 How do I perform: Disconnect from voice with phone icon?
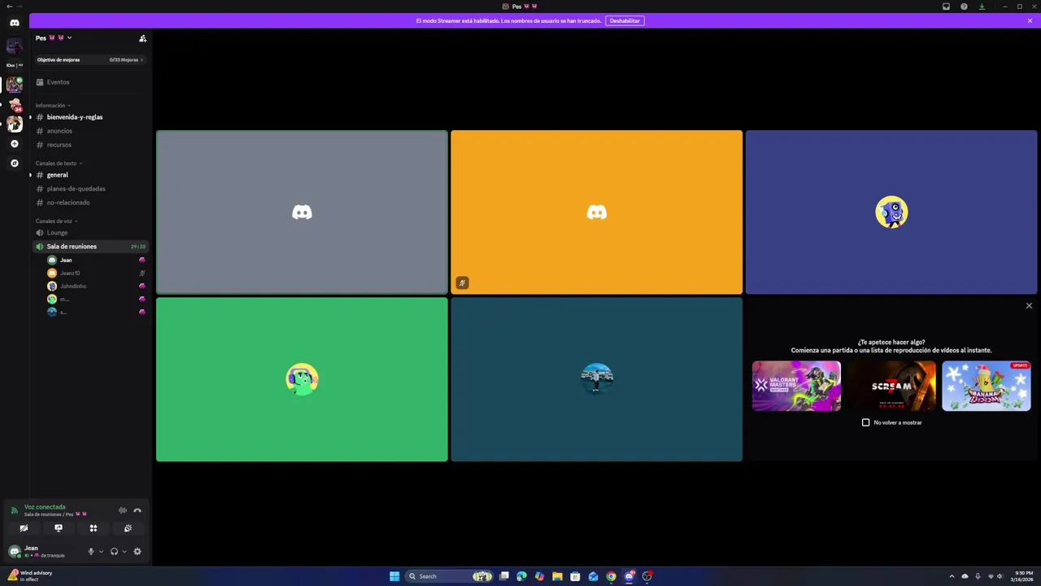click(137, 510)
